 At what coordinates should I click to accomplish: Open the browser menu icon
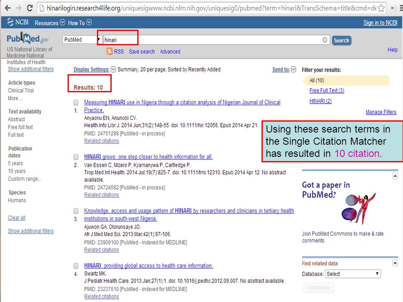(401, 8)
